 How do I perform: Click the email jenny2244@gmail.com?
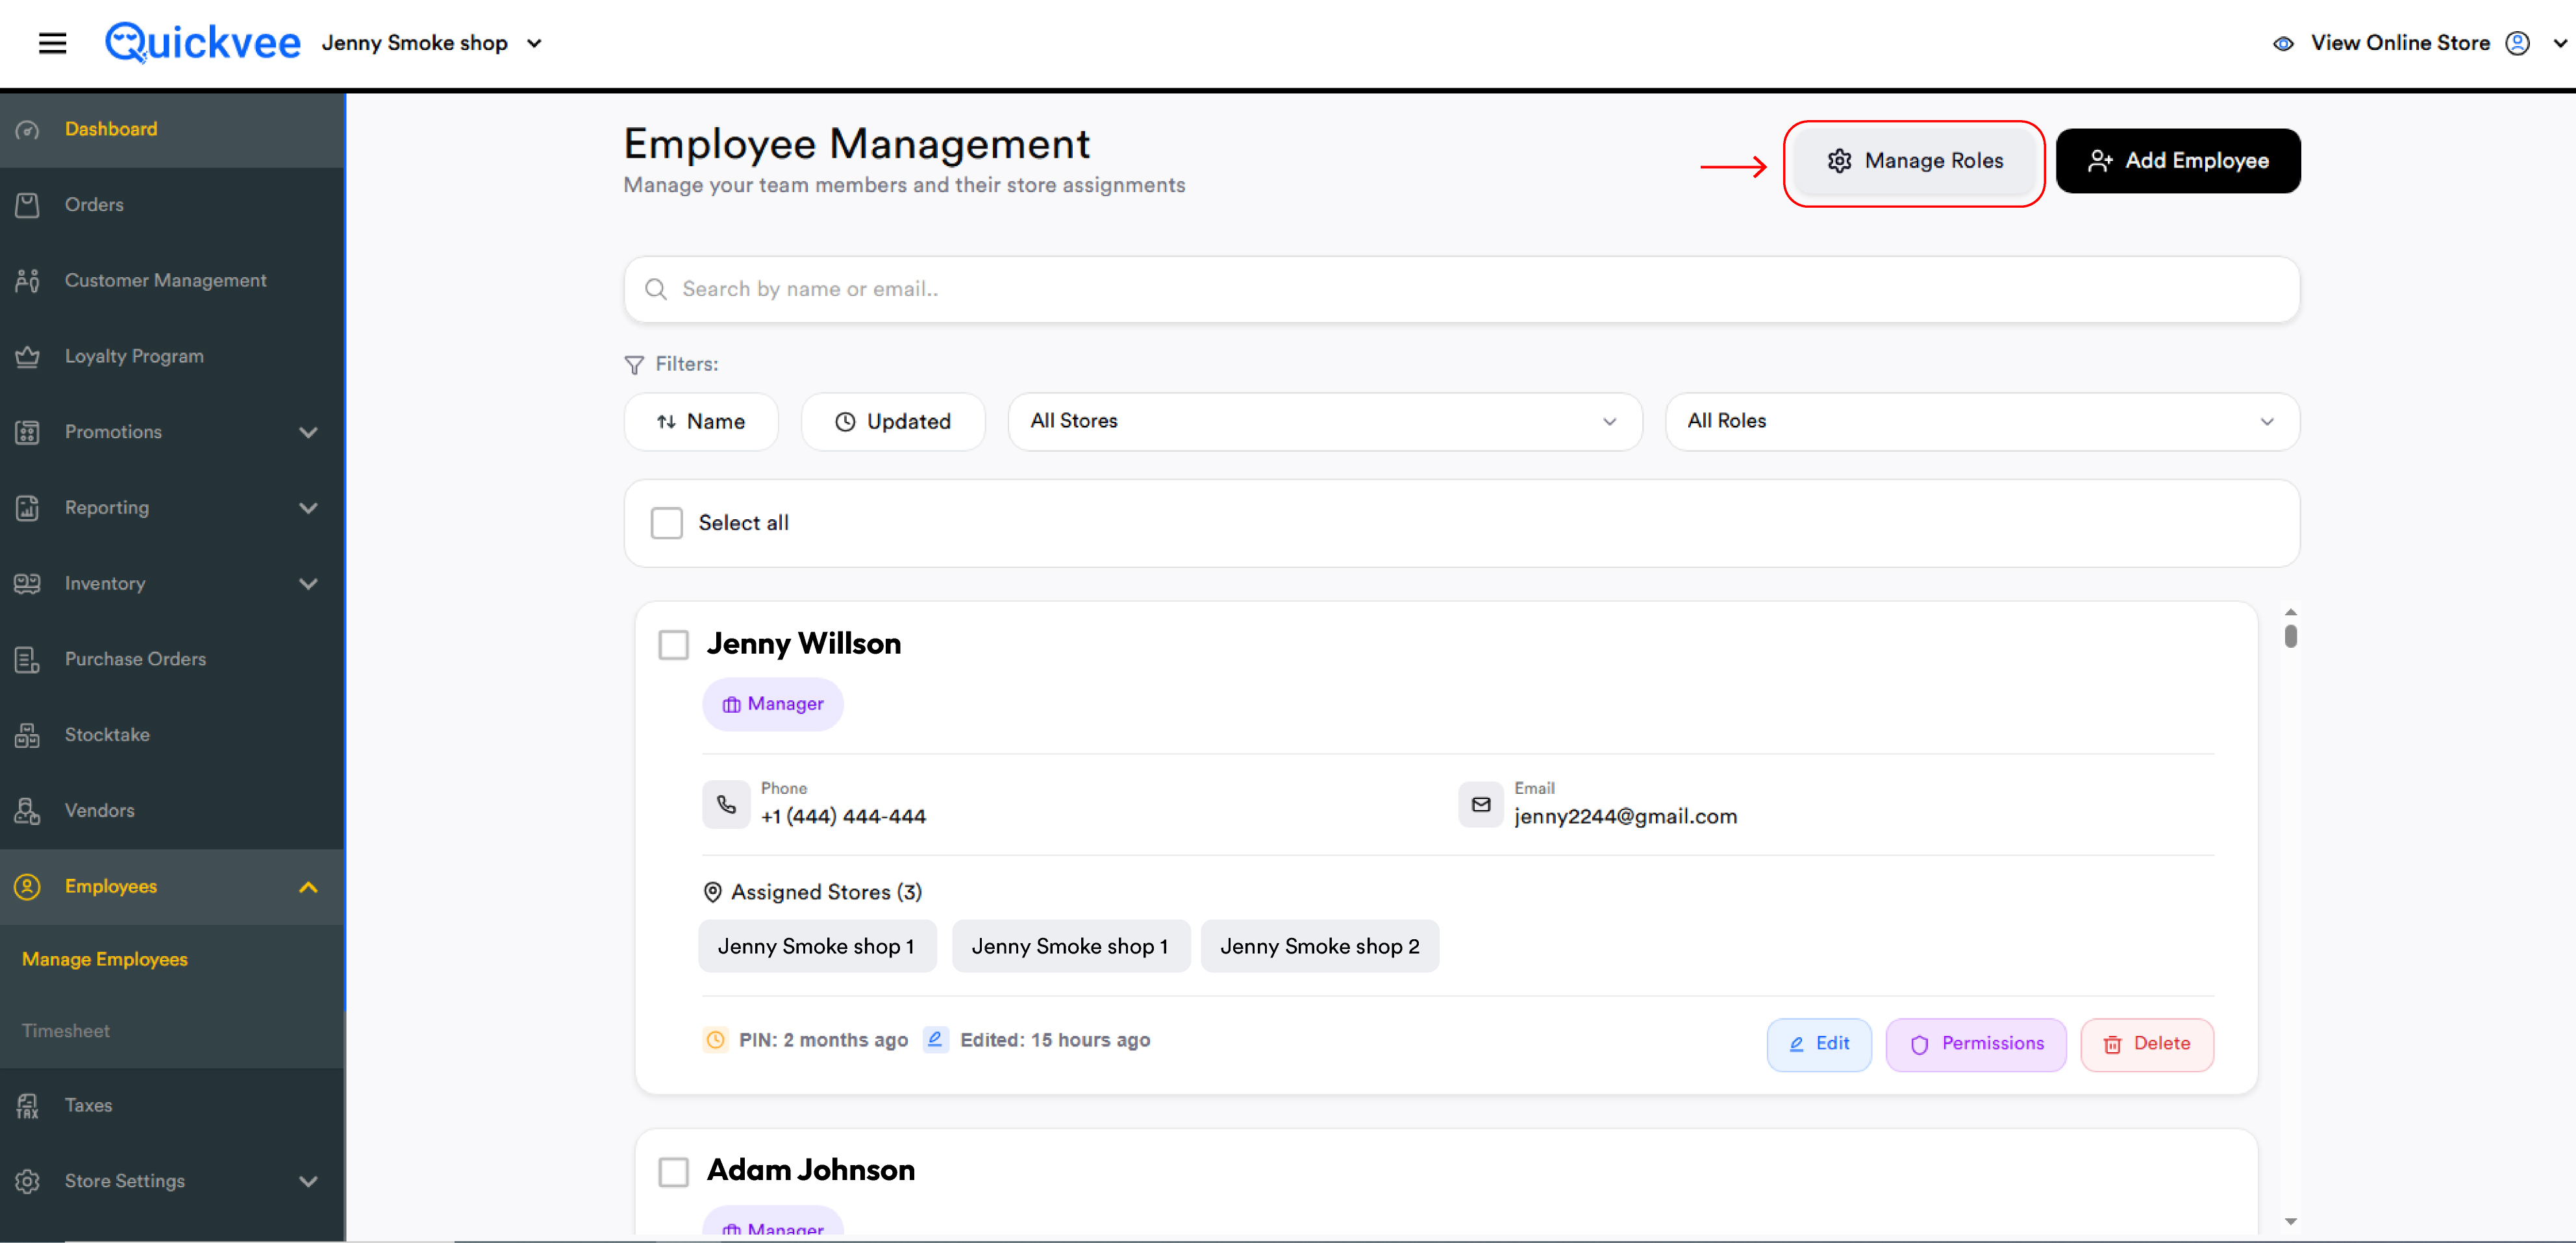point(1626,817)
